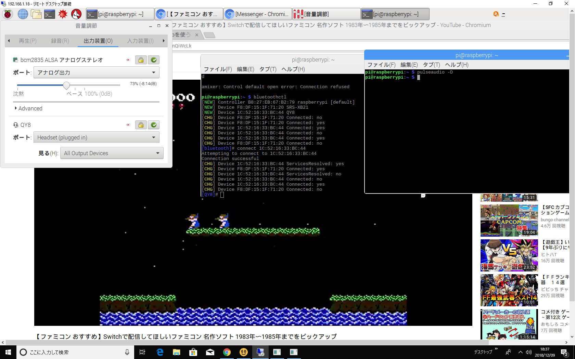The height and width of the screenshot is (359, 575).
Task: Open the Wolfram wolf icon
Action: (76, 14)
